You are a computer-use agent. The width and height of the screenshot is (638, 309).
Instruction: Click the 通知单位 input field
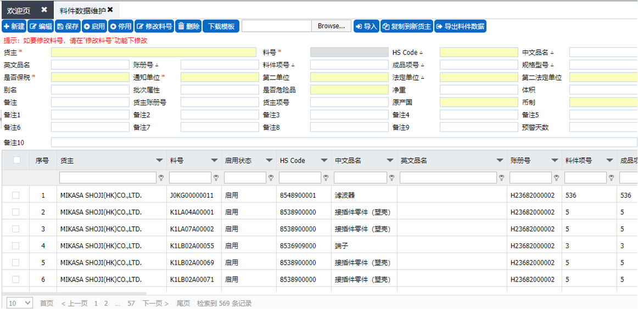coord(220,78)
